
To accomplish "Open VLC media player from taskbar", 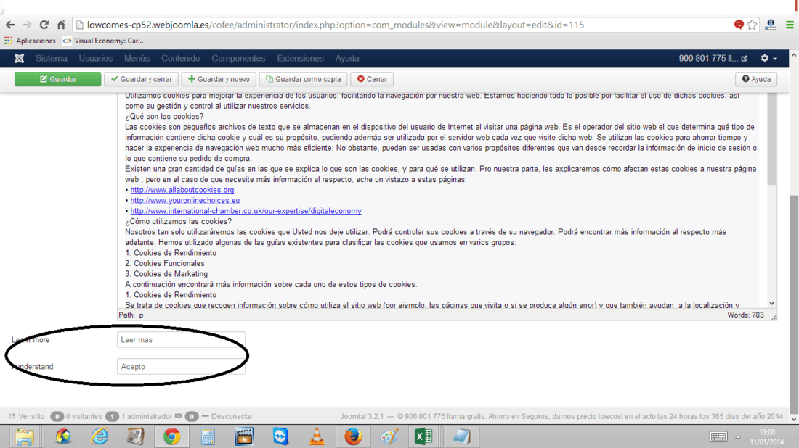I will click(317, 437).
